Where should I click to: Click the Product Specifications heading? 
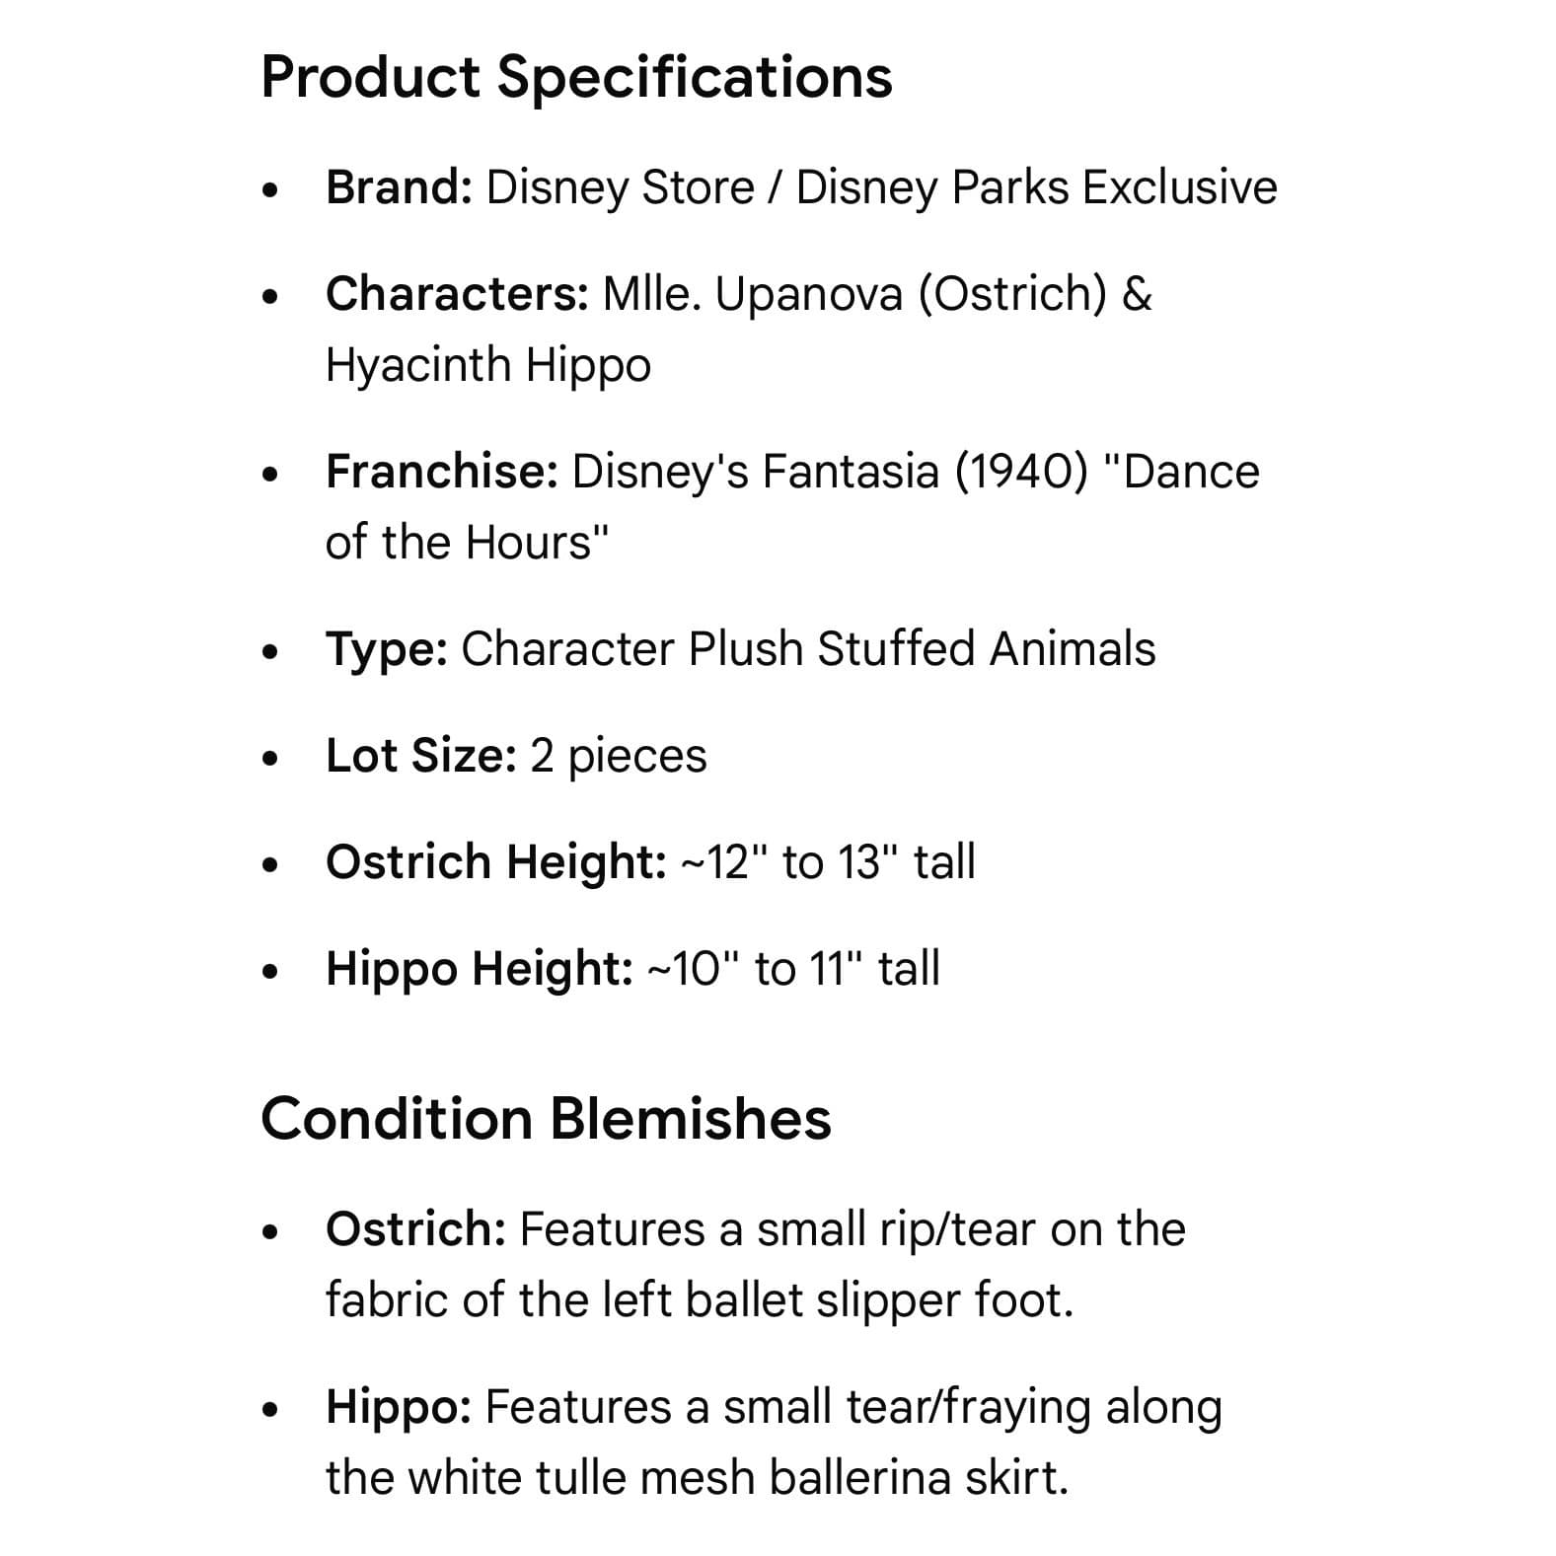pos(576,77)
